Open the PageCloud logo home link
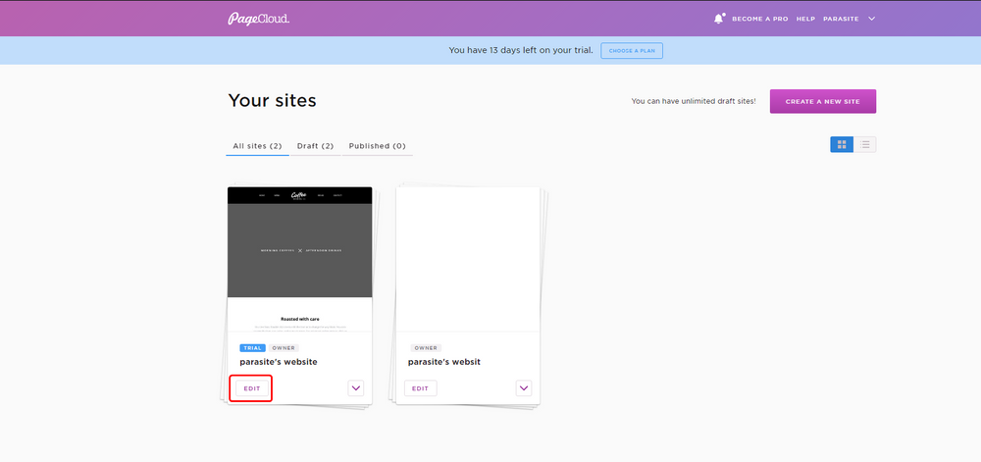981x462 pixels. pos(258,19)
